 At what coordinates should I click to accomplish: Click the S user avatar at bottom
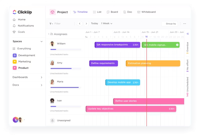tap(15, 120)
